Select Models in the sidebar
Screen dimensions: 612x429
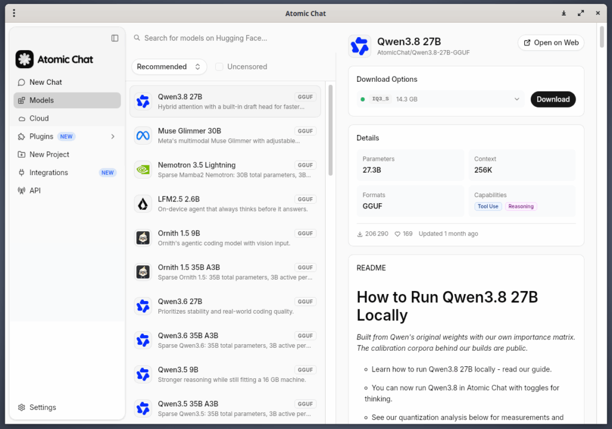(67, 100)
